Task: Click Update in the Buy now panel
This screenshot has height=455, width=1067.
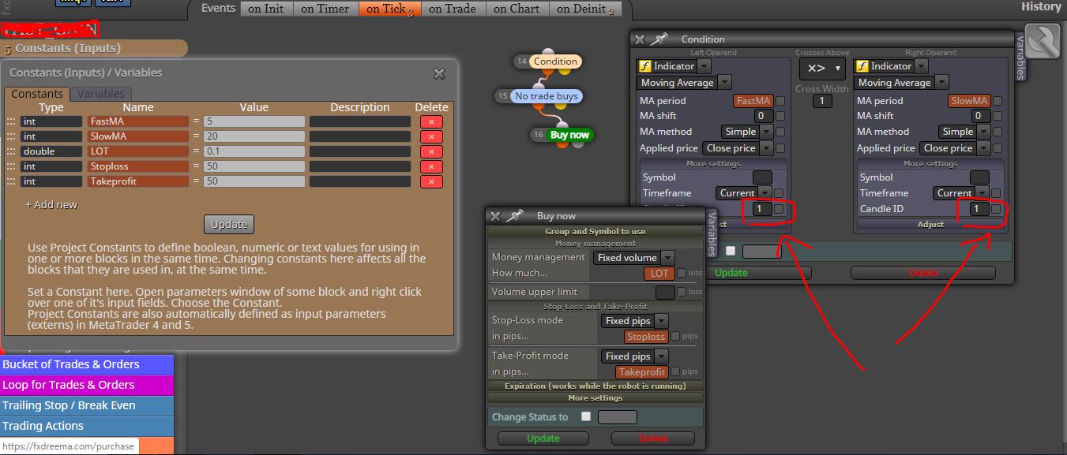Action: [543, 438]
